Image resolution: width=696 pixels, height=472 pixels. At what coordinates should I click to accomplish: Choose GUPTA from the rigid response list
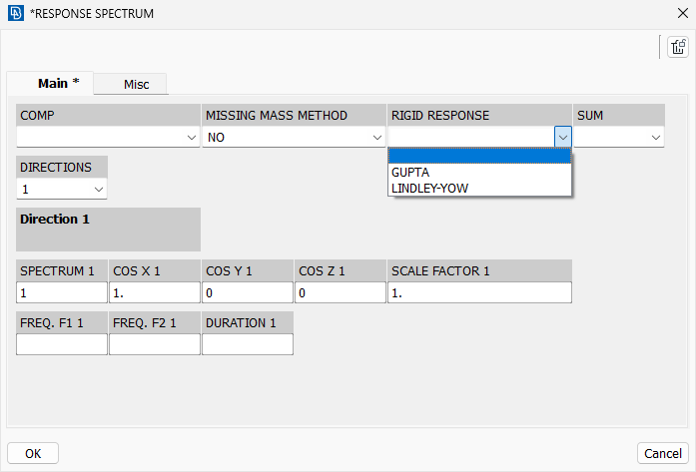(x=479, y=172)
